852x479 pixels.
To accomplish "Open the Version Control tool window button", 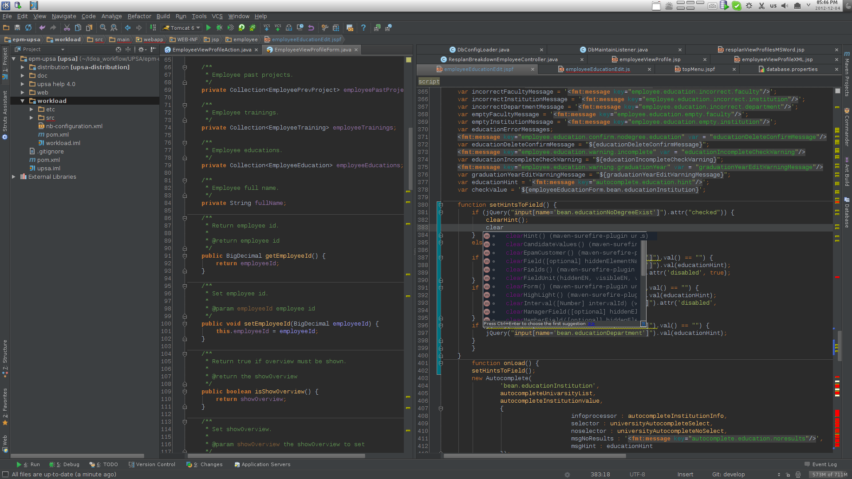I will [x=152, y=464].
